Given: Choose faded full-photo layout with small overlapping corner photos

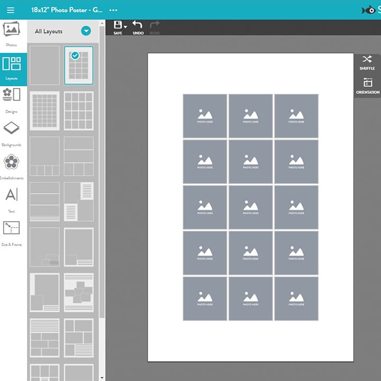Looking at the screenshot, I should 44,247.
